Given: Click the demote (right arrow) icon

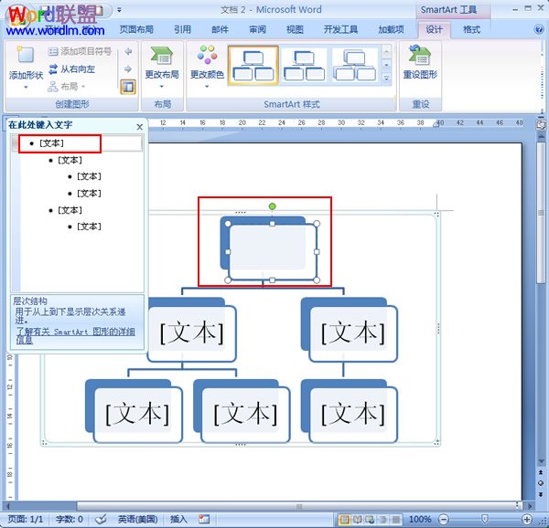Looking at the screenshot, I should pos(128,69).
